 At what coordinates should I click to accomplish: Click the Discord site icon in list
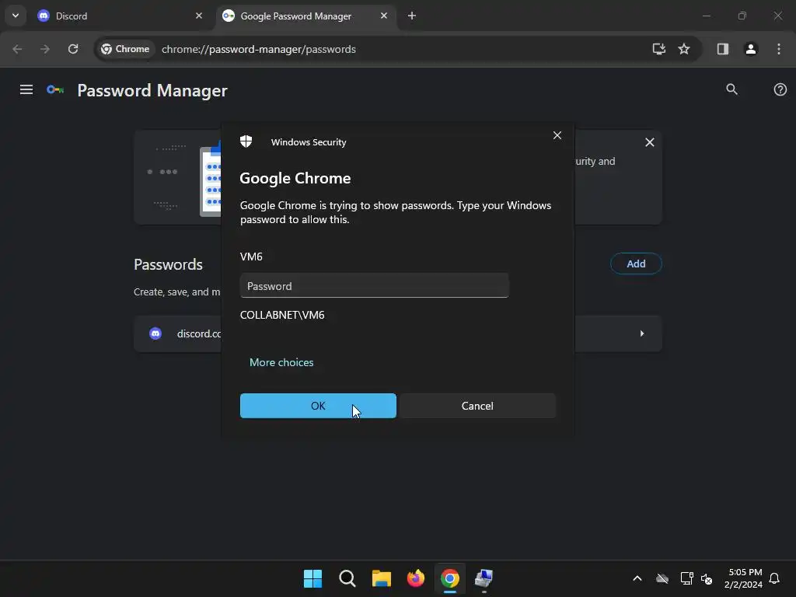click(x=155, y=333)
